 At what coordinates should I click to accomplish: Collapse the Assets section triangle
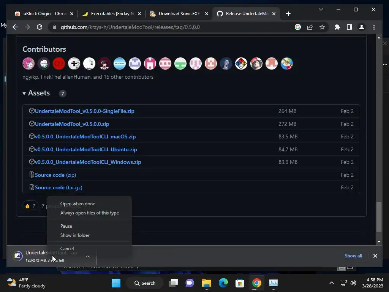click(24, 94)
